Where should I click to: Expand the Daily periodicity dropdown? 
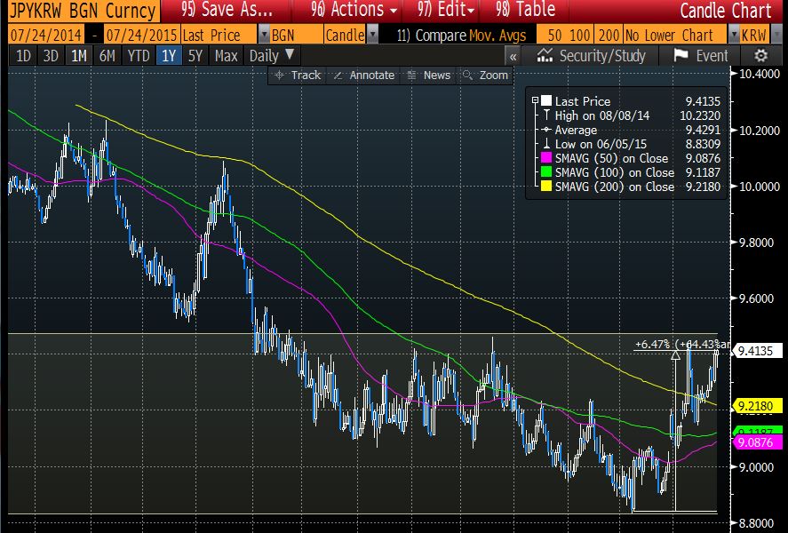pos(271,55)
